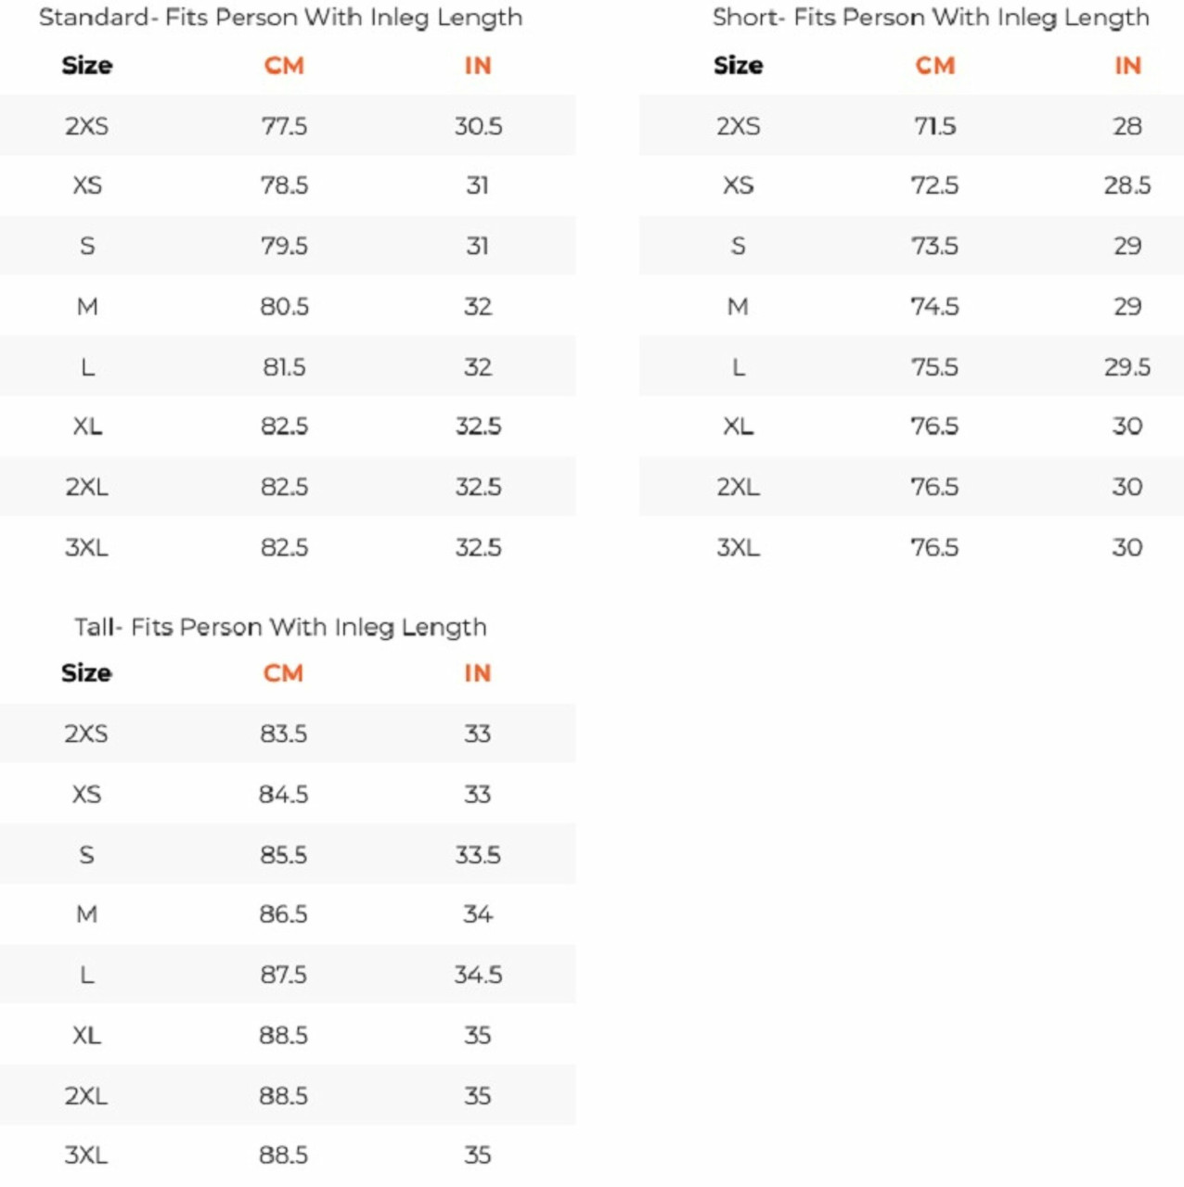Screen dimensions: 1184x1187
Task: Select the 75.5 CM value for Short L
Action: (934, 367)
